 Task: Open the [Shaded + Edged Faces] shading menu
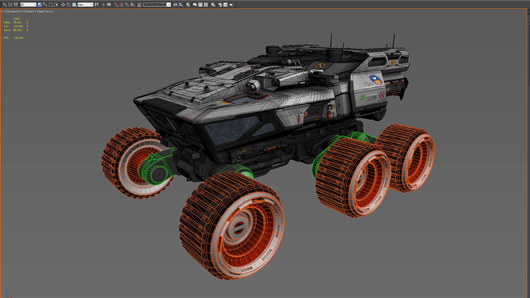pyautogui.click(x=38, y=11)
